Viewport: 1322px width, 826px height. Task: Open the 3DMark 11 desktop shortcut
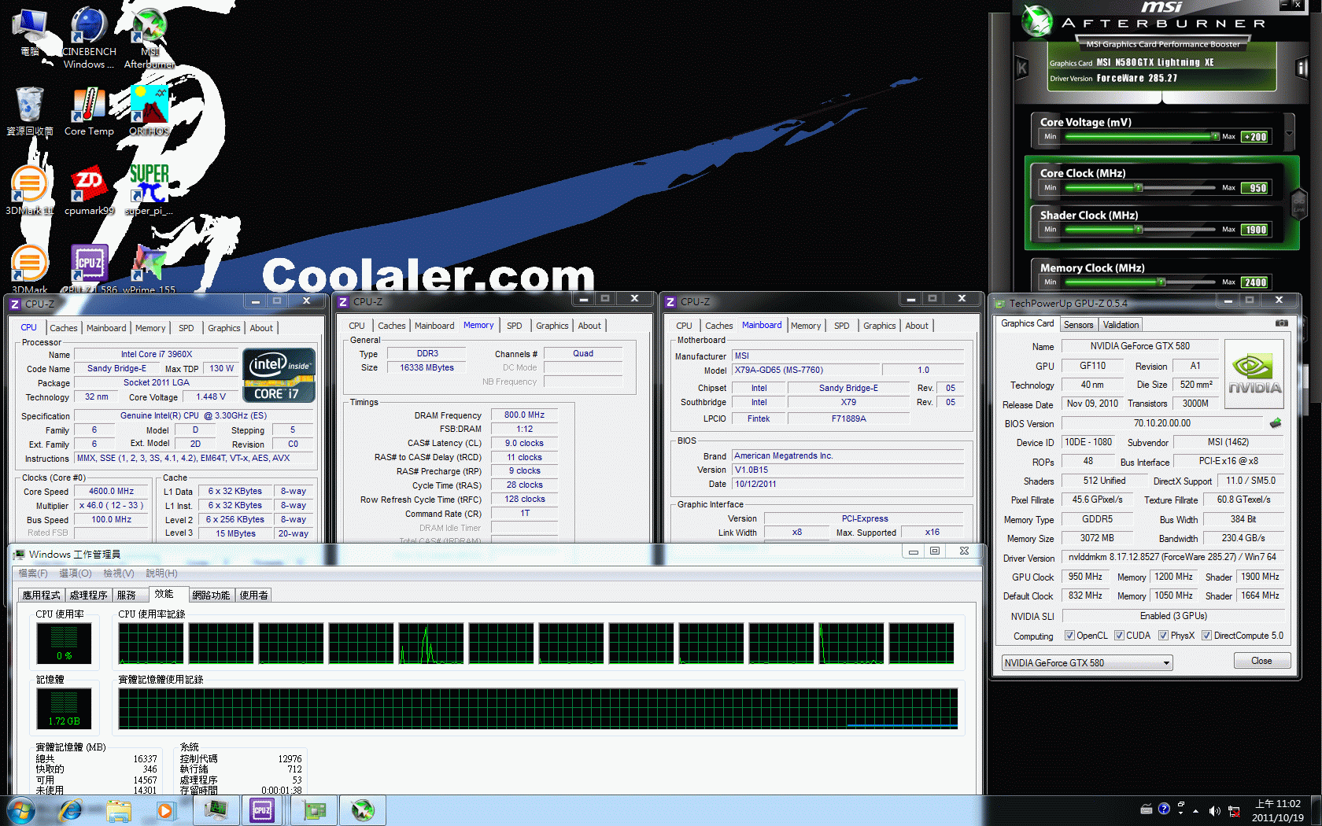(30, 190)
